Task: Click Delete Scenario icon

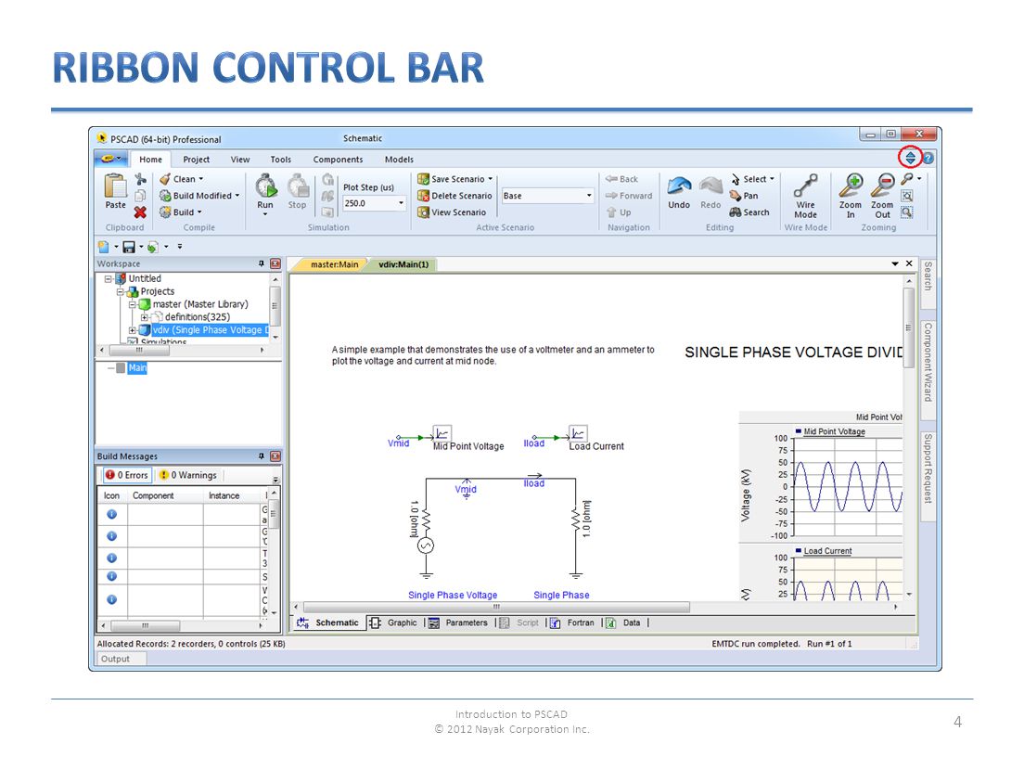Action: point(423,196)
